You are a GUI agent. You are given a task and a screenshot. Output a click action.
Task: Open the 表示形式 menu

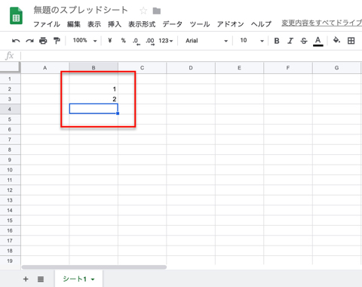pyautogui.click(x=142, y=24)
